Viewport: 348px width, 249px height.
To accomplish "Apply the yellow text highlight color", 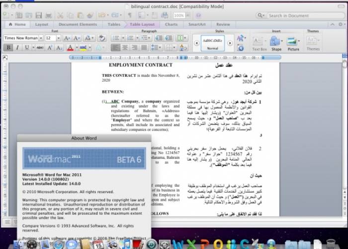I will click(x=83, y=48).
